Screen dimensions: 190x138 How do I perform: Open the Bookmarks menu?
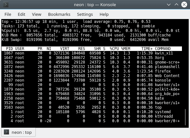pos(59,14)
